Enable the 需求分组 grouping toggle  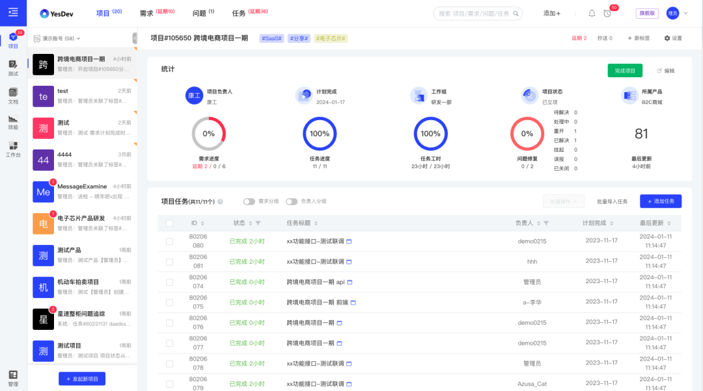[249, 201]
